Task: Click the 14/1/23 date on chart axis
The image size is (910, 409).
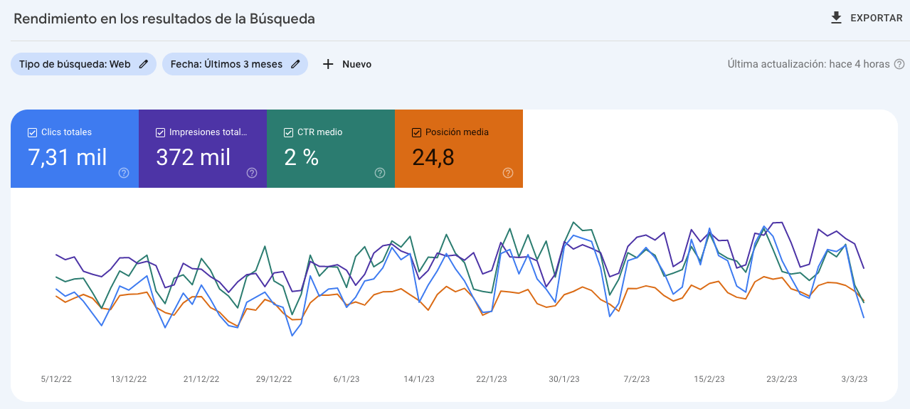Action: click(419, 379)
